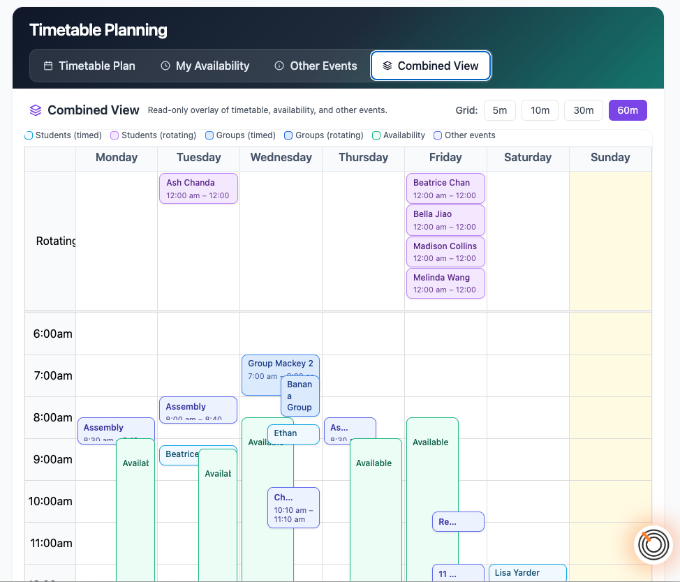680x582 pixels.
Task: Click the Students (timed) legend swatch
Action: click(29, 135)
